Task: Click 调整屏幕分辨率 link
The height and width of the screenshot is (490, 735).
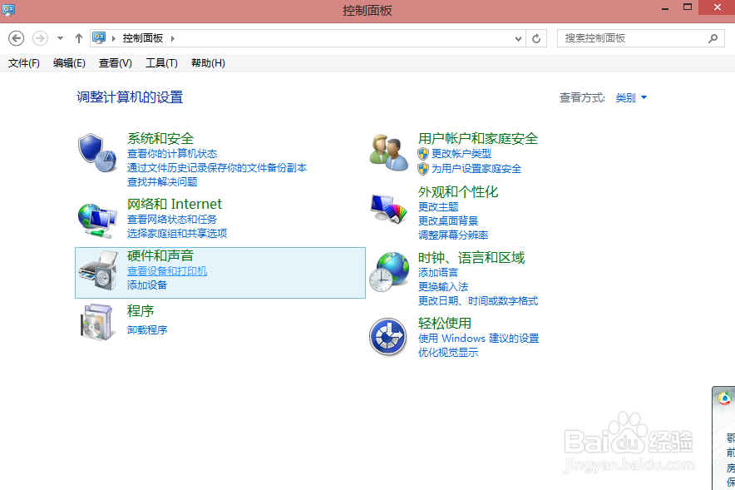Action: click(453, 235)
